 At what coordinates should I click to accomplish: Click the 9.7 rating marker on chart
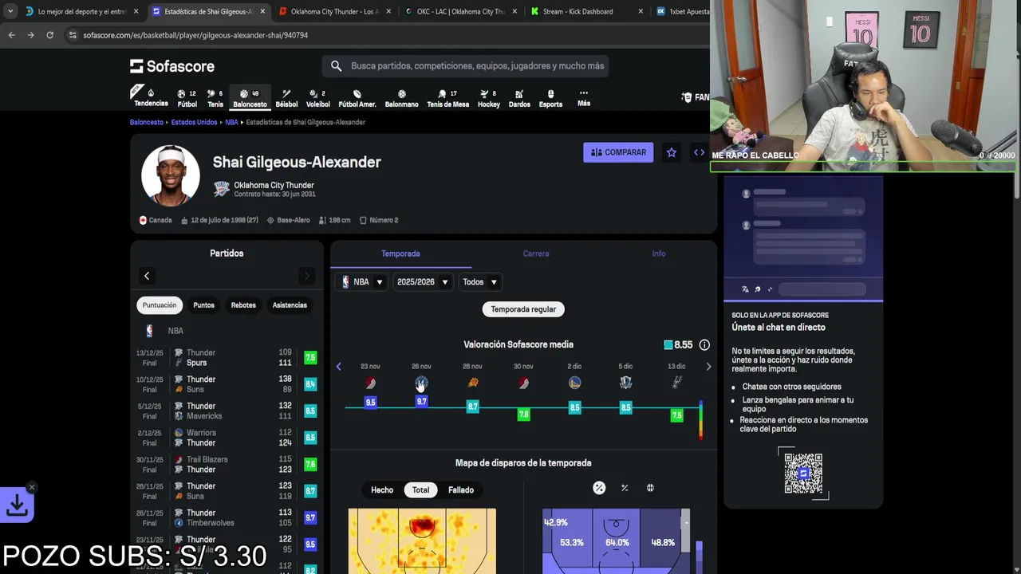[421, 402]
